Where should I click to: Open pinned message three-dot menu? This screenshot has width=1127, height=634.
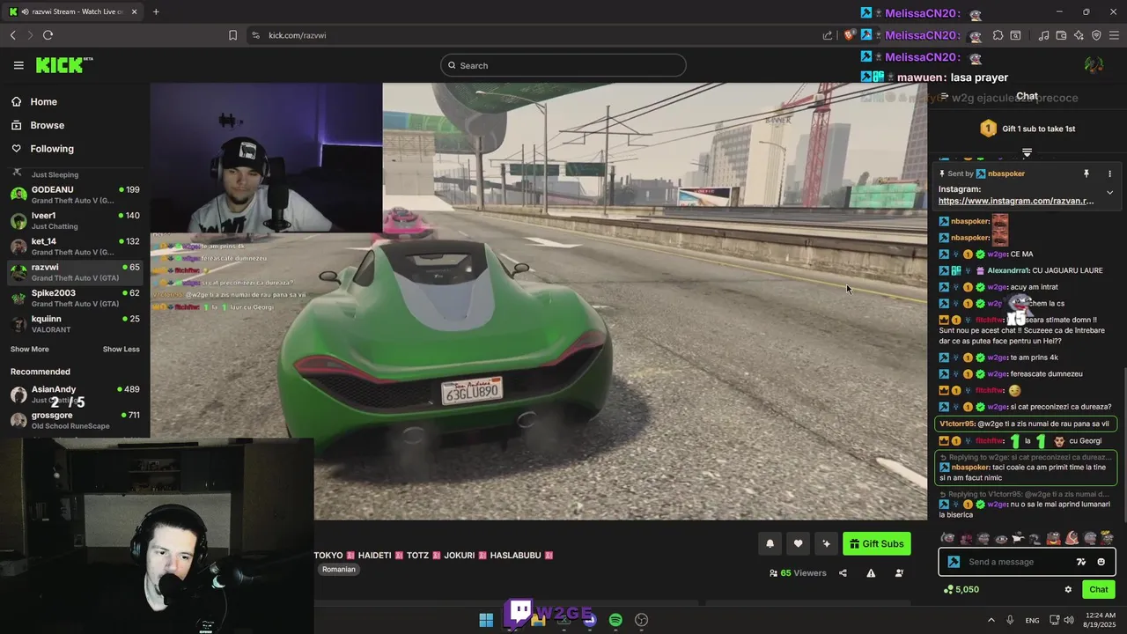(x=1109, y=173)
